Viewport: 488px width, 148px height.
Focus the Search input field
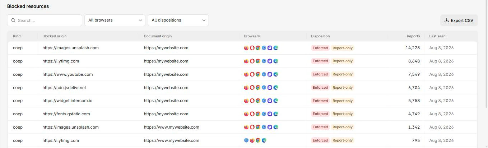45,20
